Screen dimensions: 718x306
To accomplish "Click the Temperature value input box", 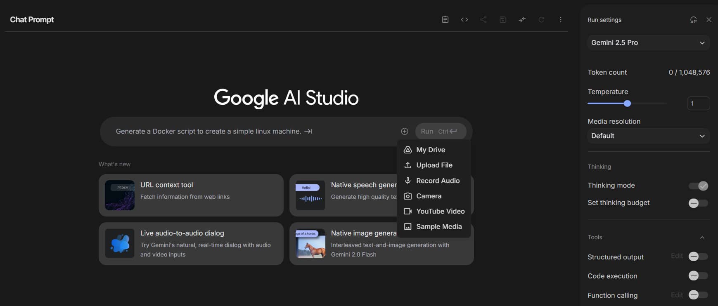I will click(698, 104).
